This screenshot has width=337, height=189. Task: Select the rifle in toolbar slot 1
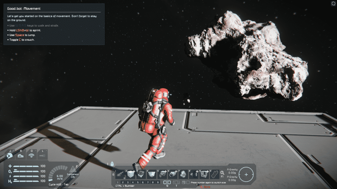point(120,174)
